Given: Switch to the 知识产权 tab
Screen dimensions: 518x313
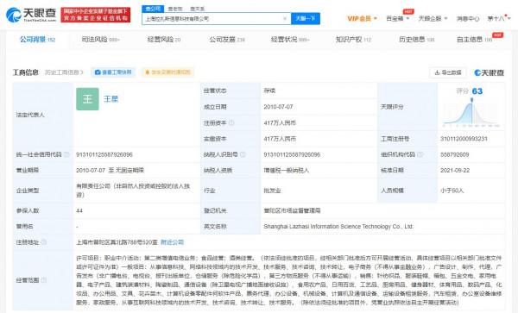Looking at the screenshot, I should click(x=353, y=40).
